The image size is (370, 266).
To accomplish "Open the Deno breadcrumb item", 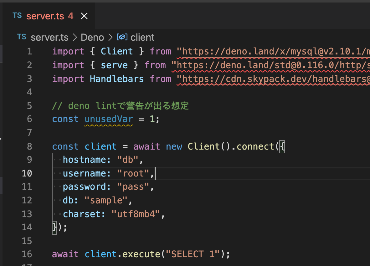I will pyautogui.click(x=92, y=37).
